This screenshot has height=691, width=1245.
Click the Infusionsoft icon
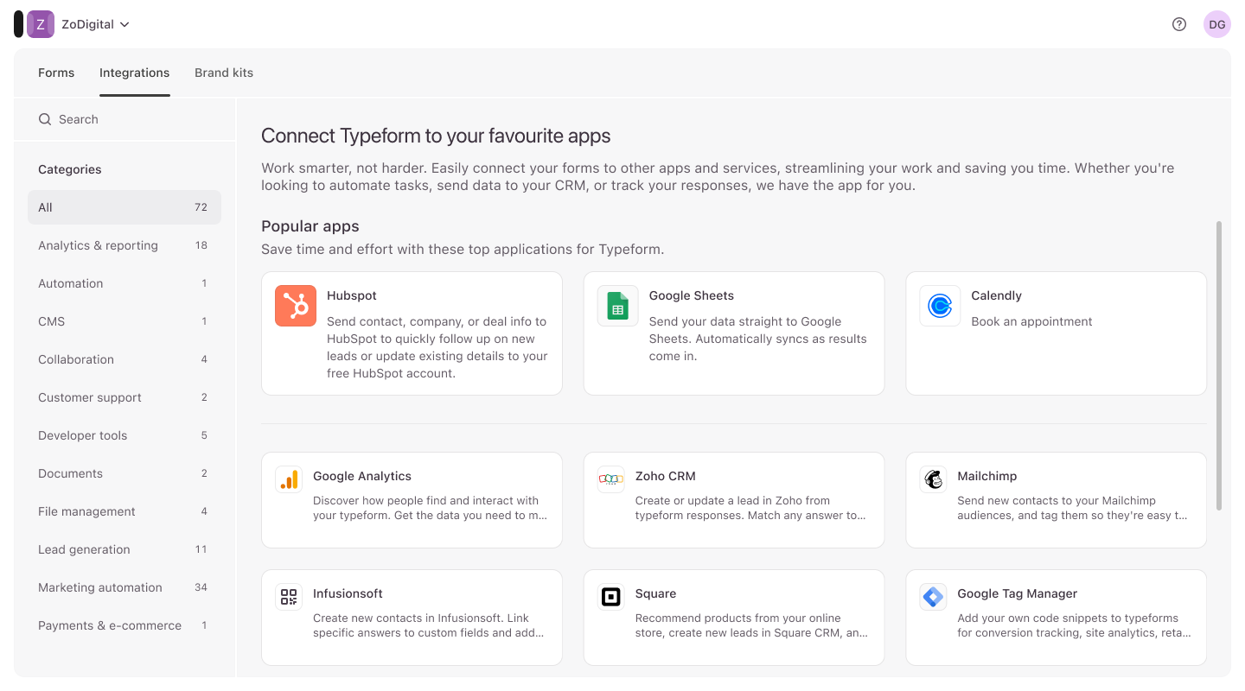coord(289,597)
